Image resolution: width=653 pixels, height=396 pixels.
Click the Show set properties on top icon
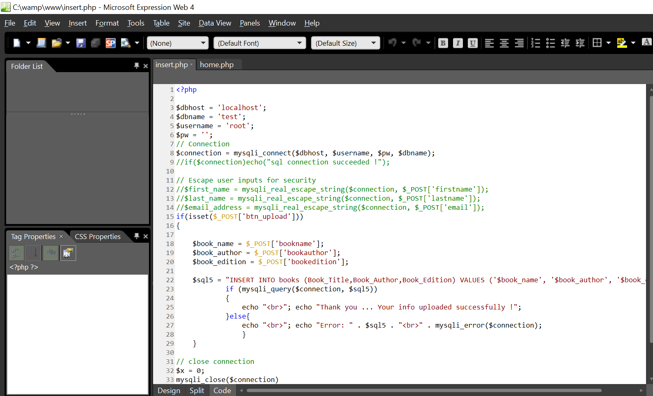51,253
